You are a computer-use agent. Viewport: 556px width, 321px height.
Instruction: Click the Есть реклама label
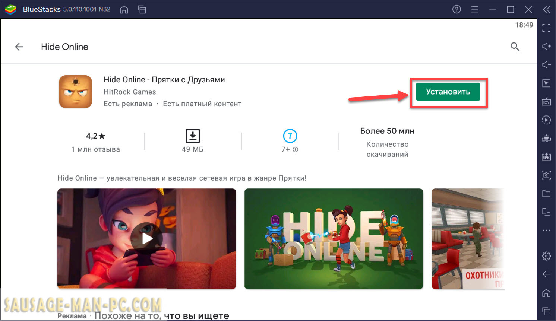tap(128, 104)
